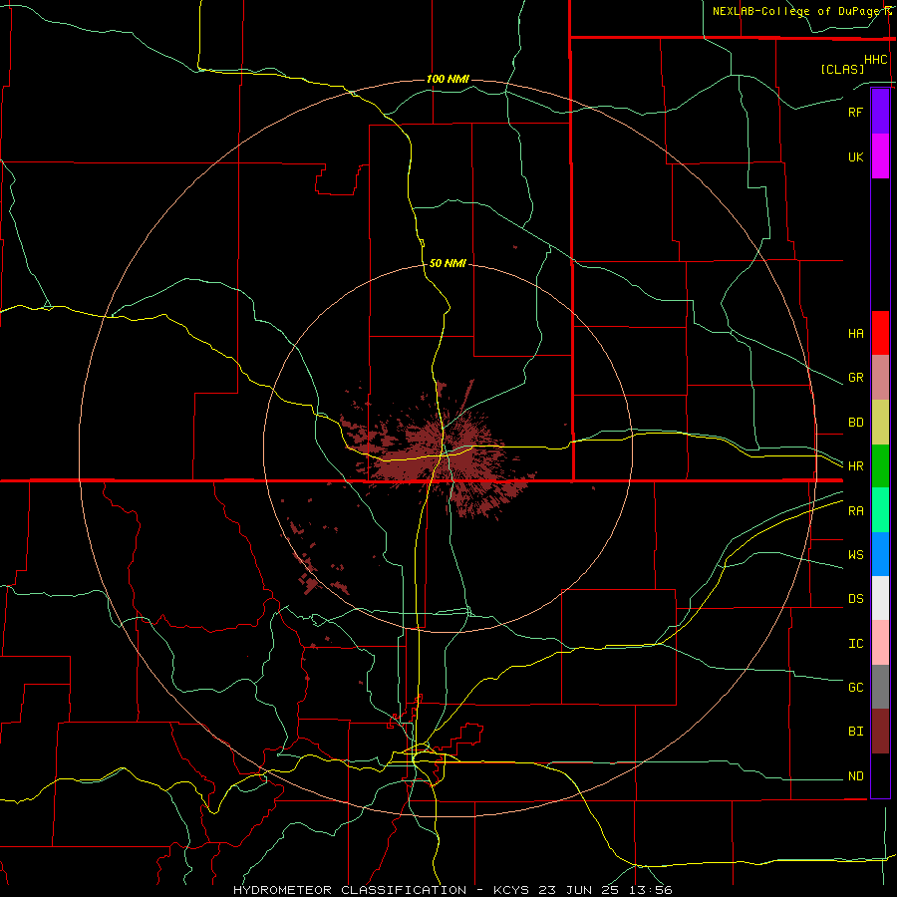Click the "IC" legend label
Screen dimensions: 897x897
(855, 644)
